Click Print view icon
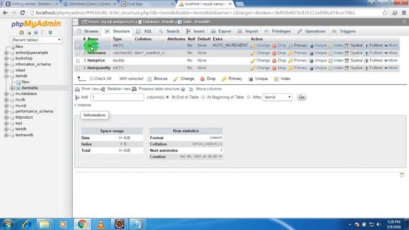 point(77,89)
